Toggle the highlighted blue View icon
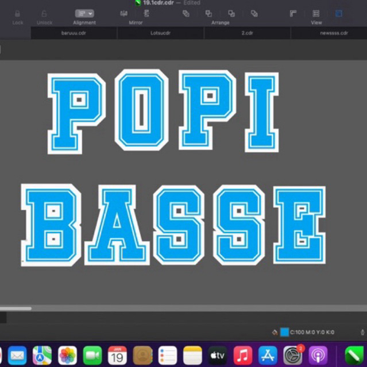367x367 pixels. 339,13
